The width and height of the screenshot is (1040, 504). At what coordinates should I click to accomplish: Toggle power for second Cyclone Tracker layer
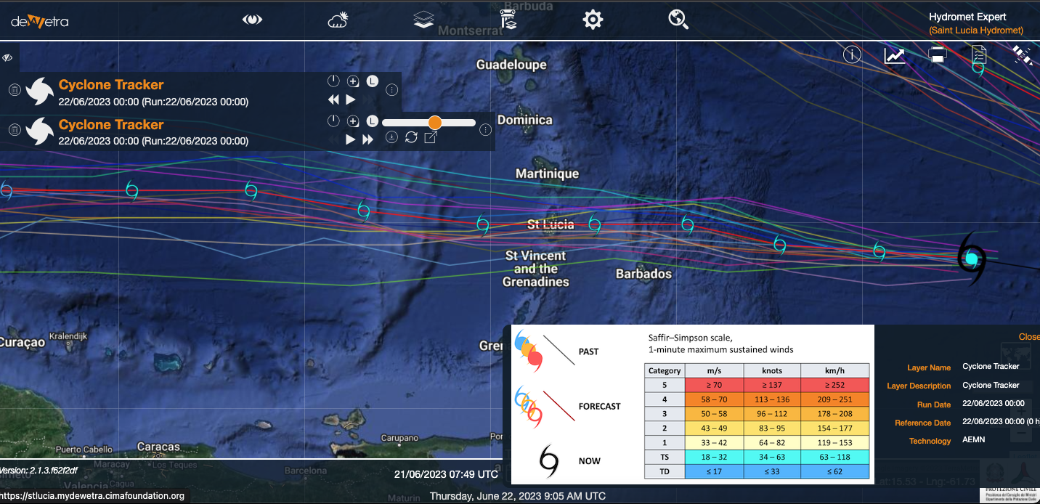click(333, 121)
